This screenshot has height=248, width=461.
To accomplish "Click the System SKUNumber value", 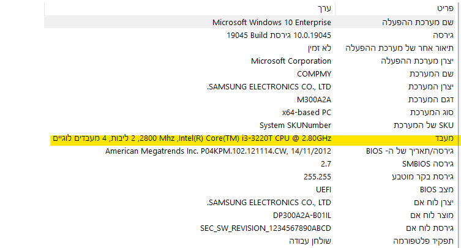I will coord(295,125).
